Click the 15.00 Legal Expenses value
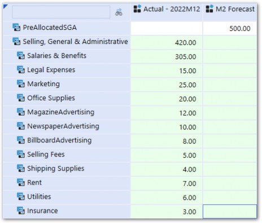Image resolution: width=262 pixels, height=223 pixels. pos(167,70)
